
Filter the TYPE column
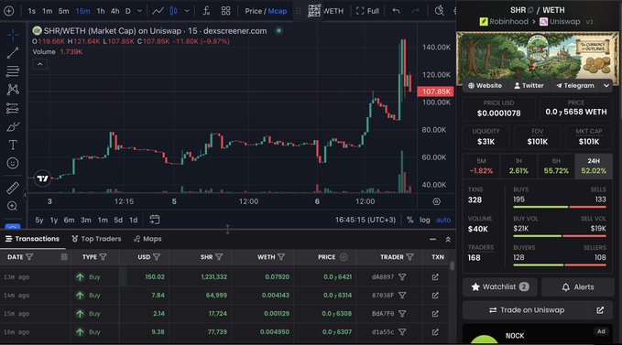coord(104,257)
